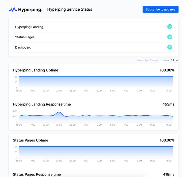Select the 24 hrs time range
Viewport: 182px width, 177px height.
pyautogui.click(x=175, y=61)
